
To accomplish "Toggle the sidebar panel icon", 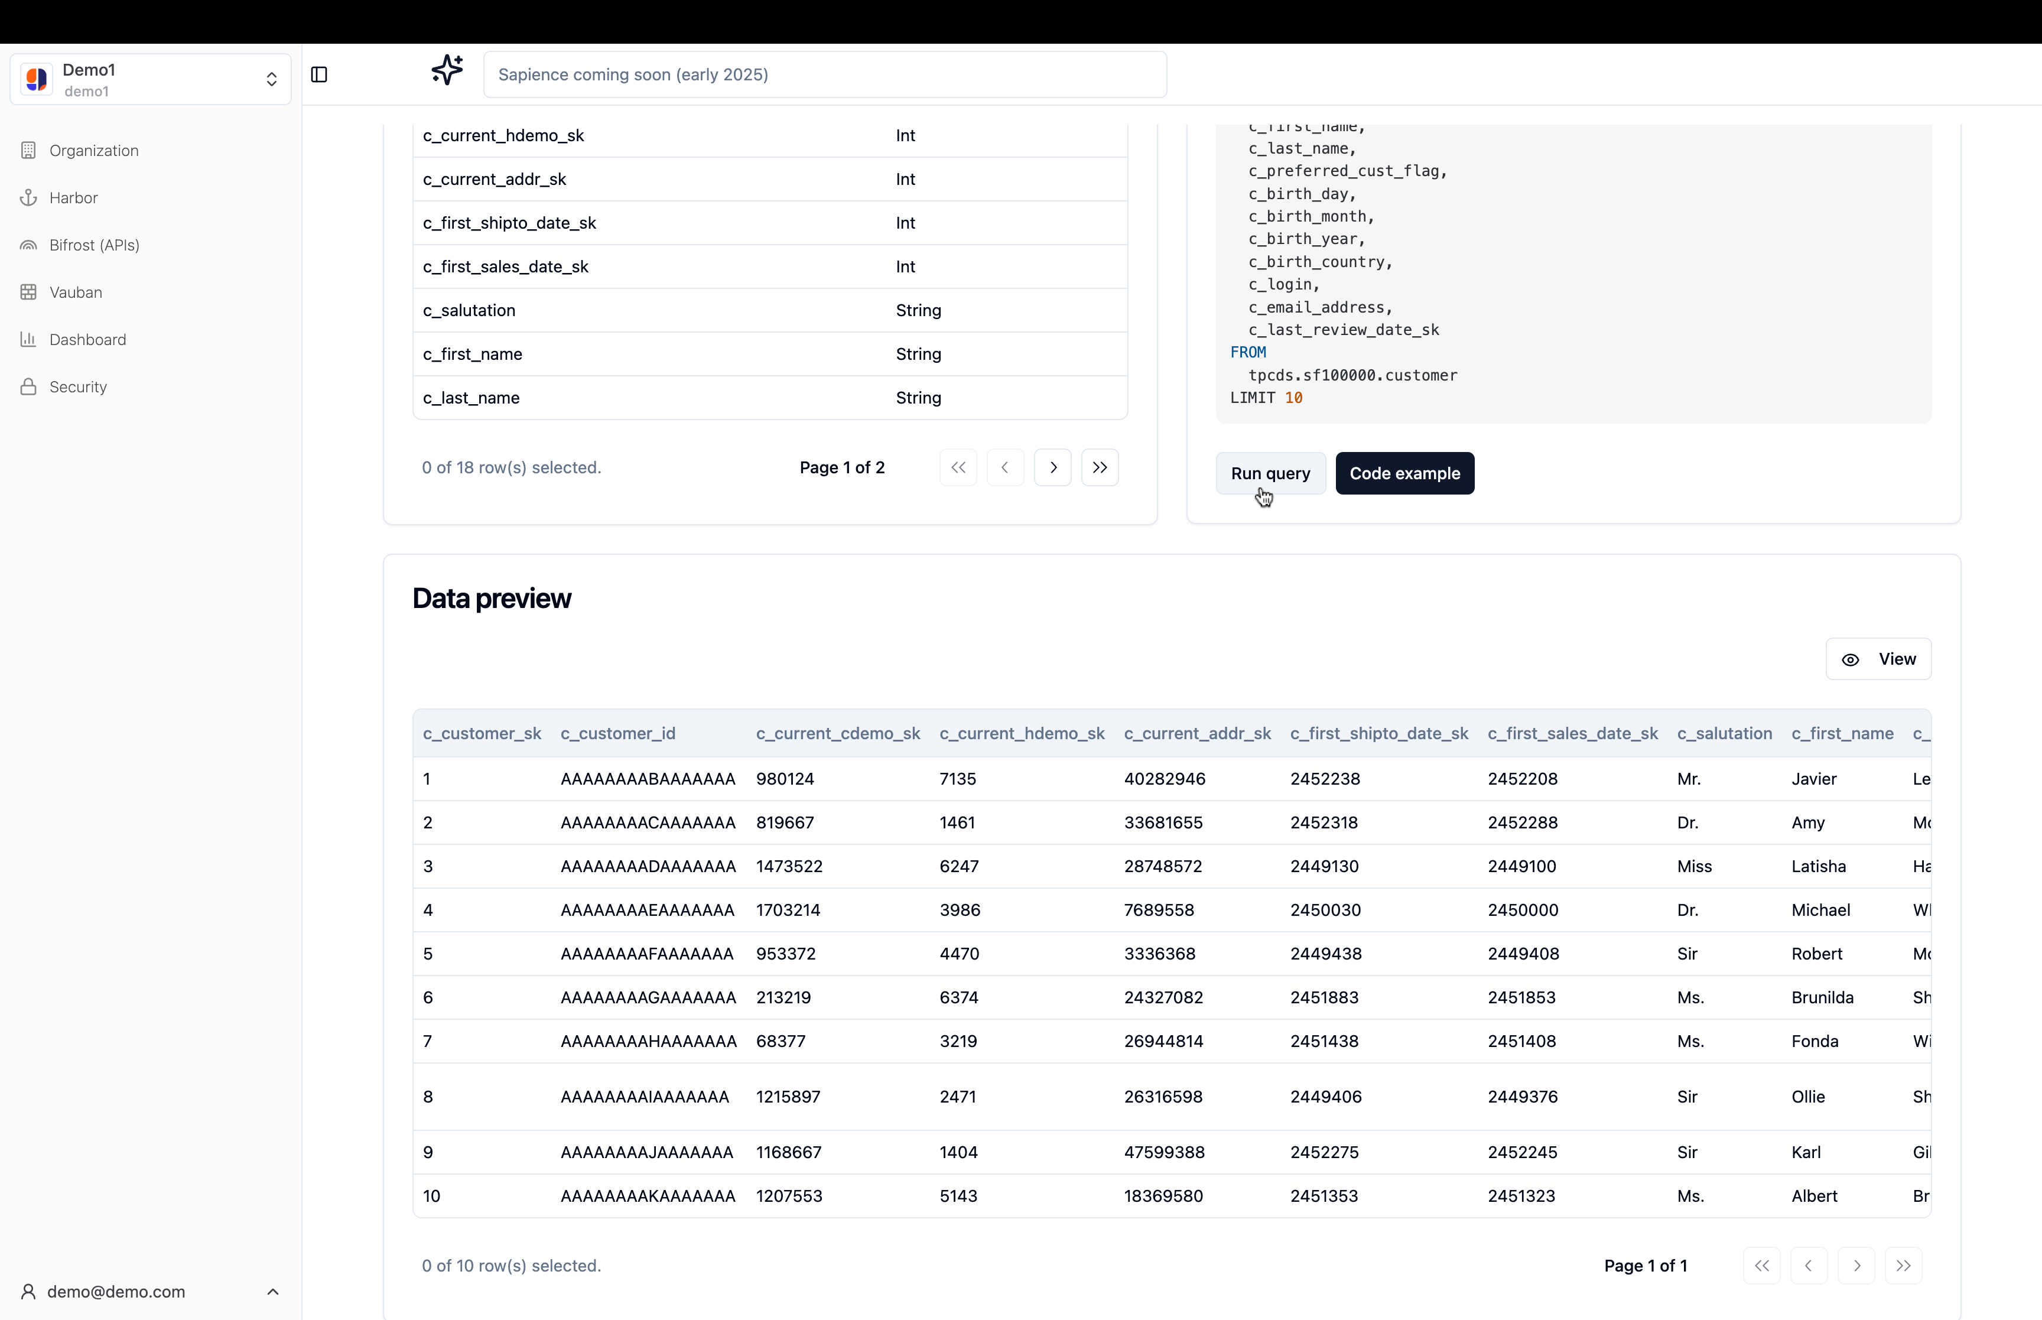I will pos(319,74).
